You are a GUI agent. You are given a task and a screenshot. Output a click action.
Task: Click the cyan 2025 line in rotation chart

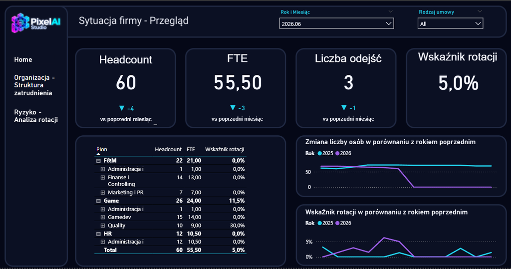pos(460,249)
